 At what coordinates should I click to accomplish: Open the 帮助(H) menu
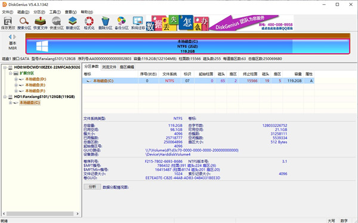tap(87, 12)
